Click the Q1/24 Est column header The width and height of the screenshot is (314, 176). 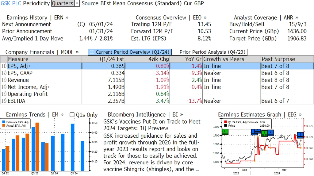(x=103, y=59)
